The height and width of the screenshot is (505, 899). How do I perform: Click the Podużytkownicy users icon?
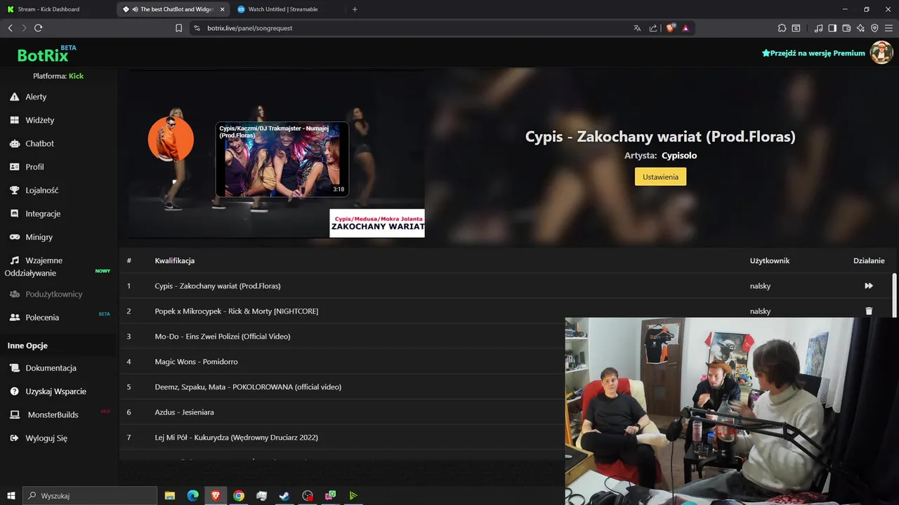[15, 294]
